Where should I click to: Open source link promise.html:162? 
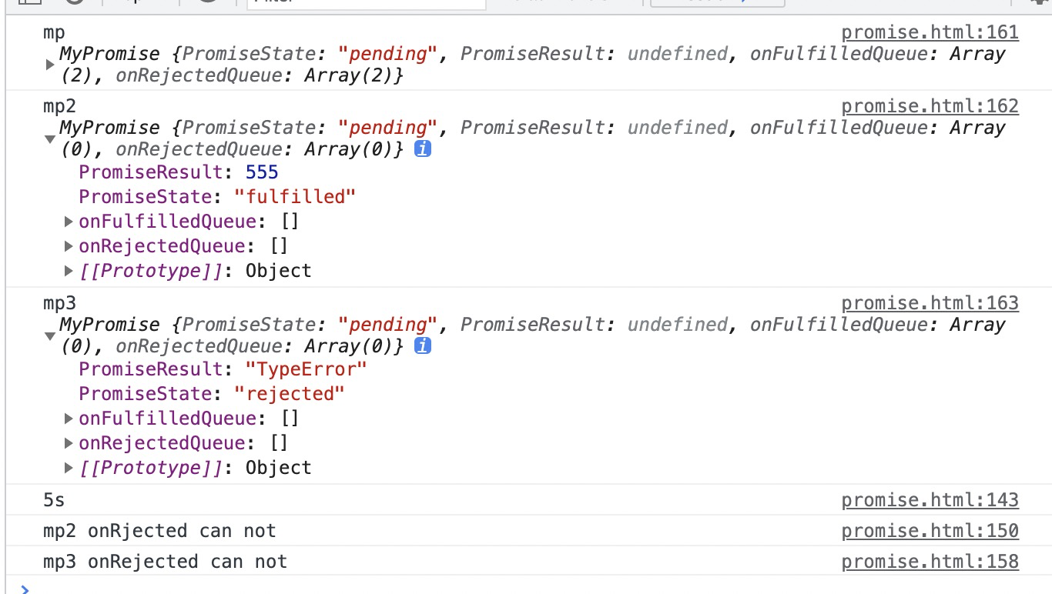[930, 106]
